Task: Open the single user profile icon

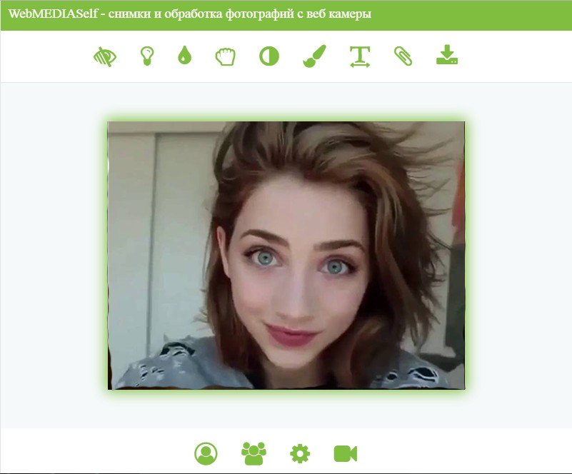Action: click(206, 453)
